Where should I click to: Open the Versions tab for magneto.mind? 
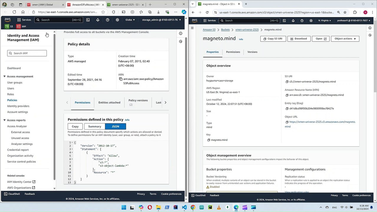252,52
